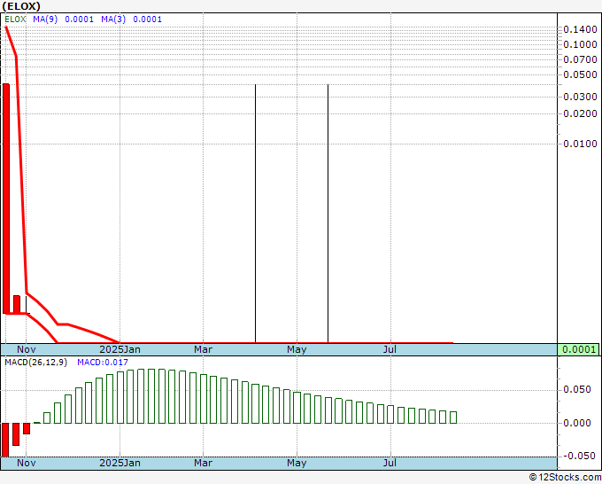Select 2025Jan on the price chart axis
The height and width of the screenshot is (484, 602).
tap(120, 350)
